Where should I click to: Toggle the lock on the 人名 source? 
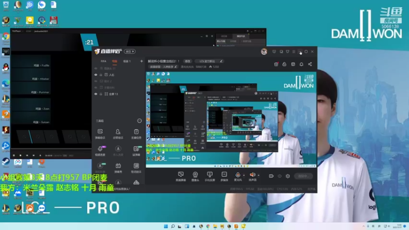coord(101,75)
